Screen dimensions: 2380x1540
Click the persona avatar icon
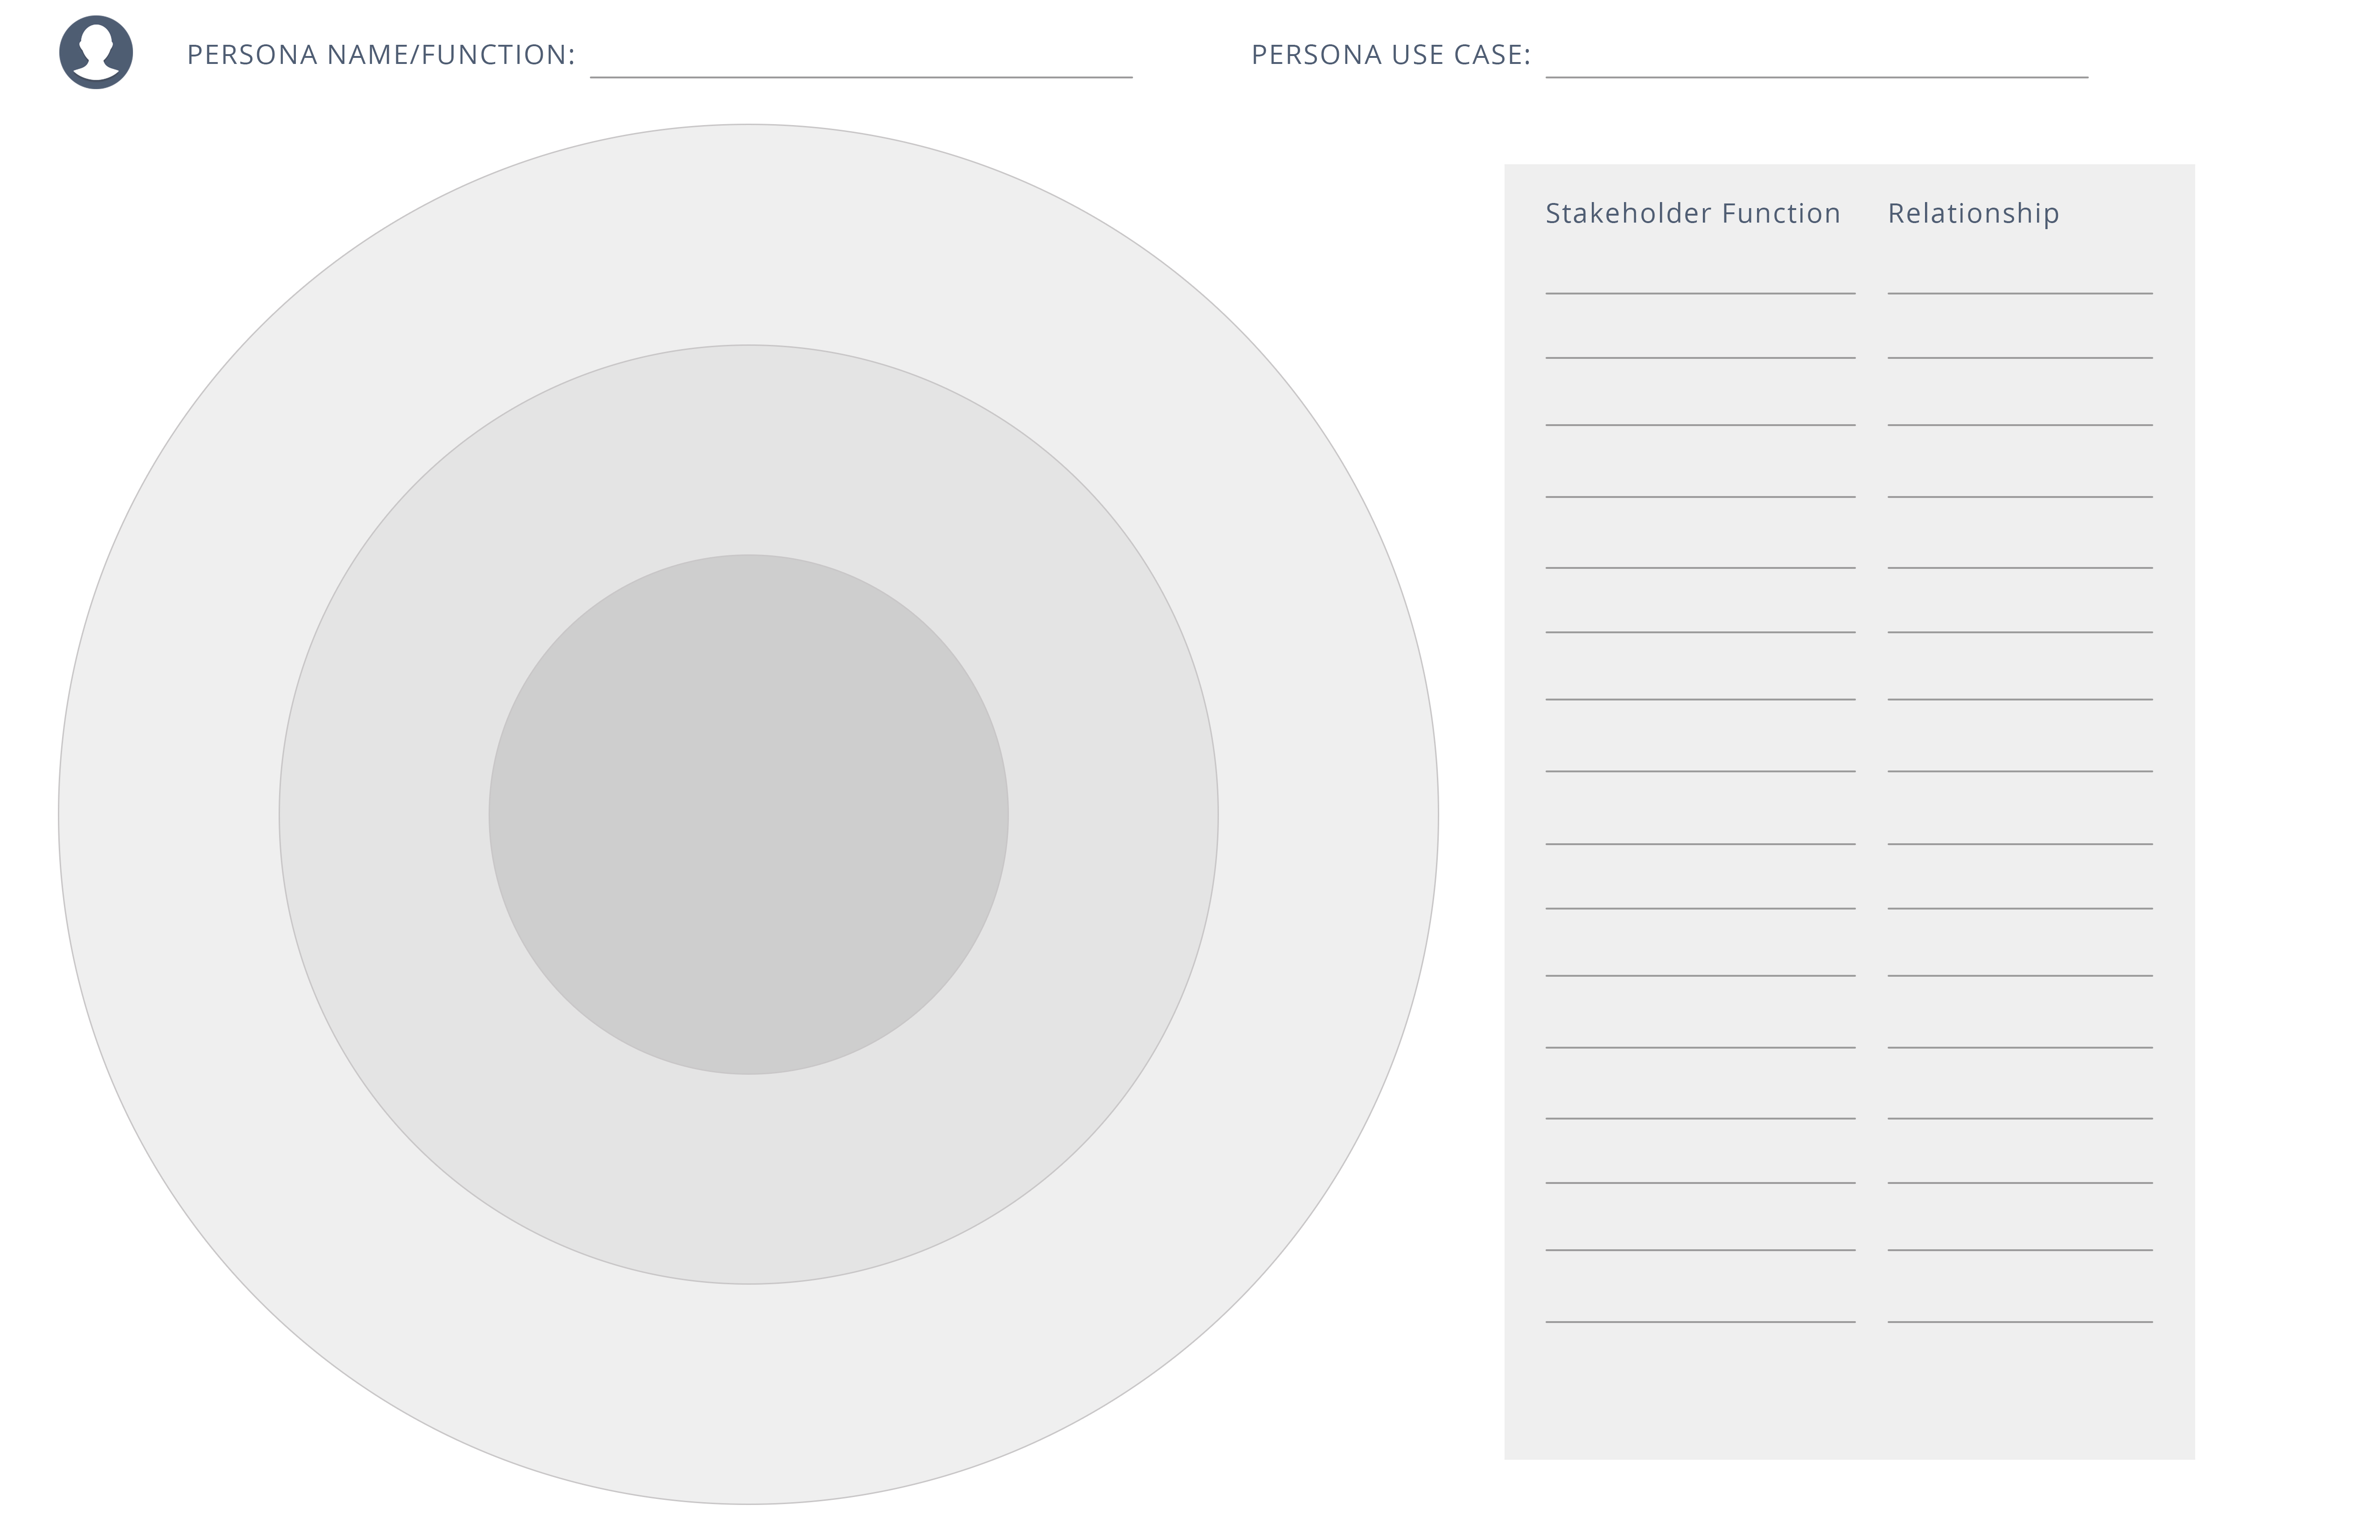[96, 52]
